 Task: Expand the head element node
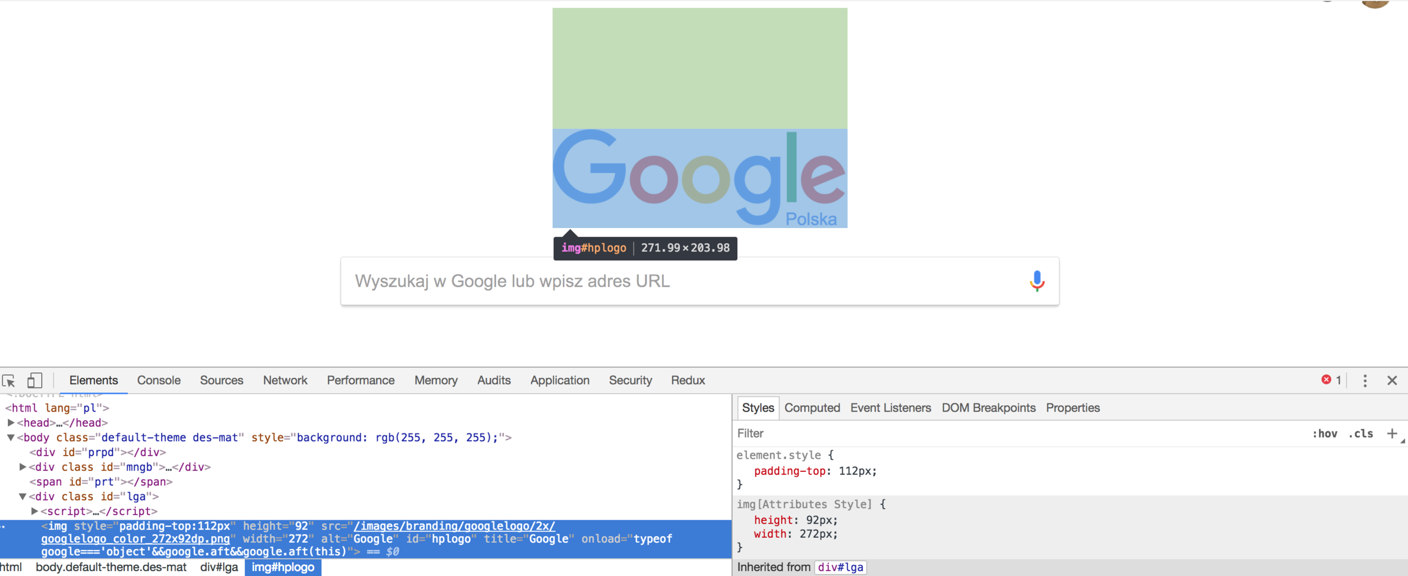tap(11, 422)
